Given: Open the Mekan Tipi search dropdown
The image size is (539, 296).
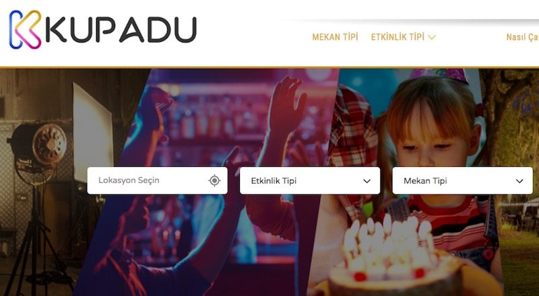Looking at the screenshot, I should point(462,180).
